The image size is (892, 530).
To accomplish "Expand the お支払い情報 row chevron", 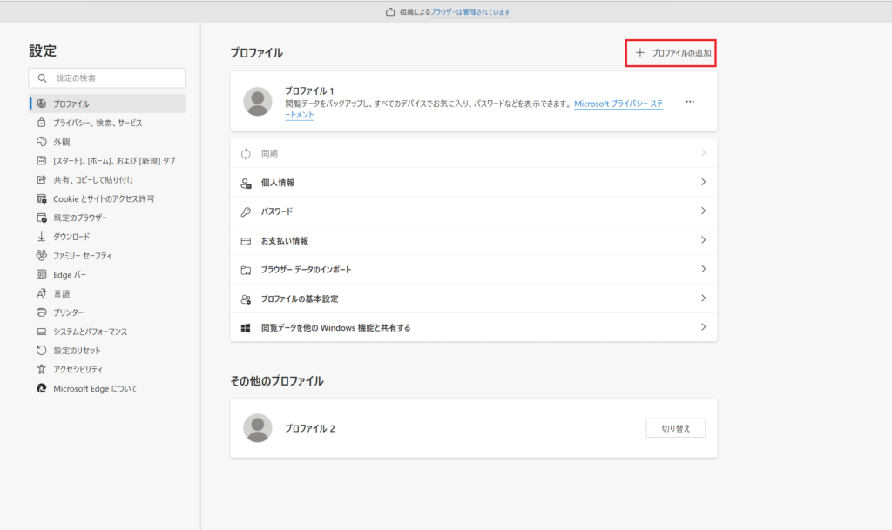I will [703, 239].
